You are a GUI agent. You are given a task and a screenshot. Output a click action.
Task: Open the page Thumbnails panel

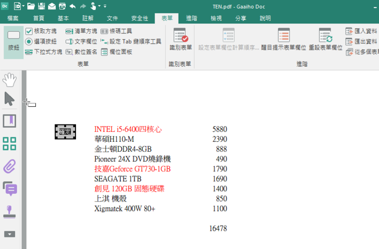[9, 144]
